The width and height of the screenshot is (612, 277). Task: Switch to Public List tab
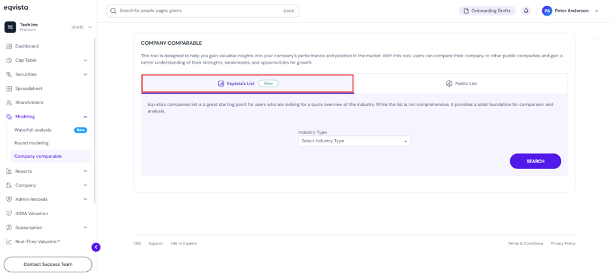tap(461, 84)
